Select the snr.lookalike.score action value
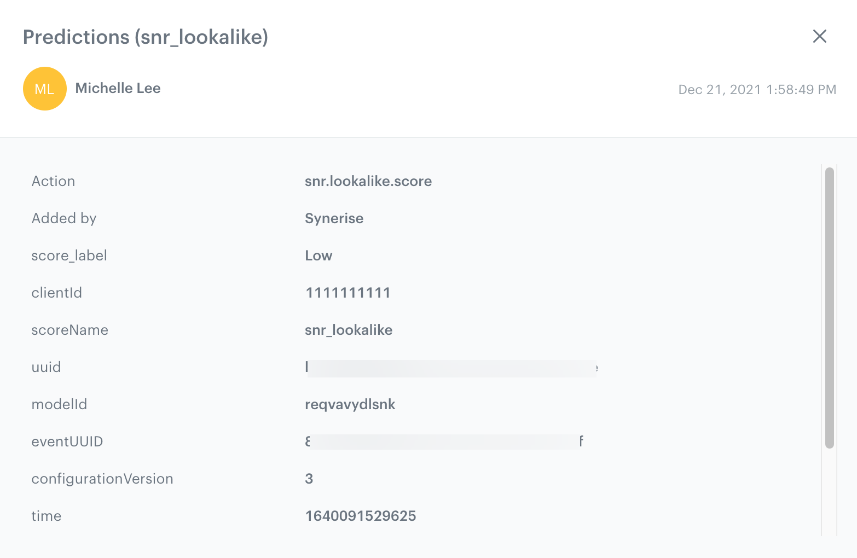 coord(368,181)
